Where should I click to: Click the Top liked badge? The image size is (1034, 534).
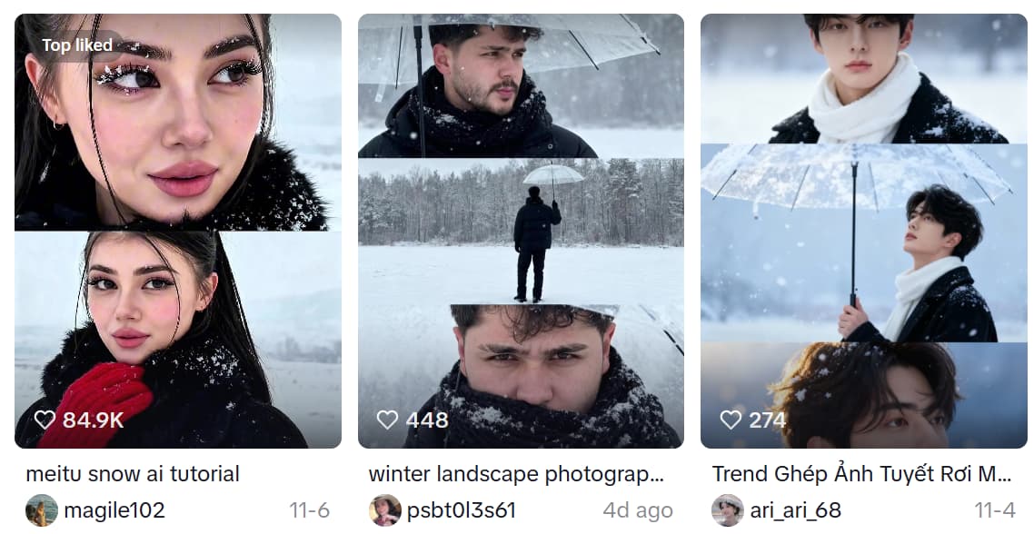(77, 44)
